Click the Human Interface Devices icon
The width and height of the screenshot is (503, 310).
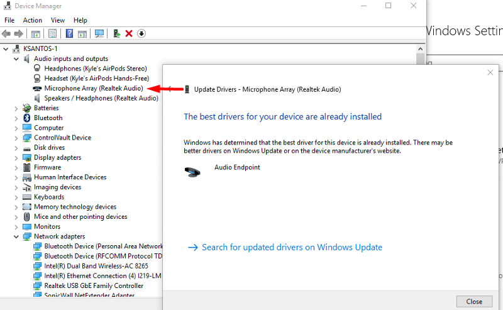click(27, 177)
